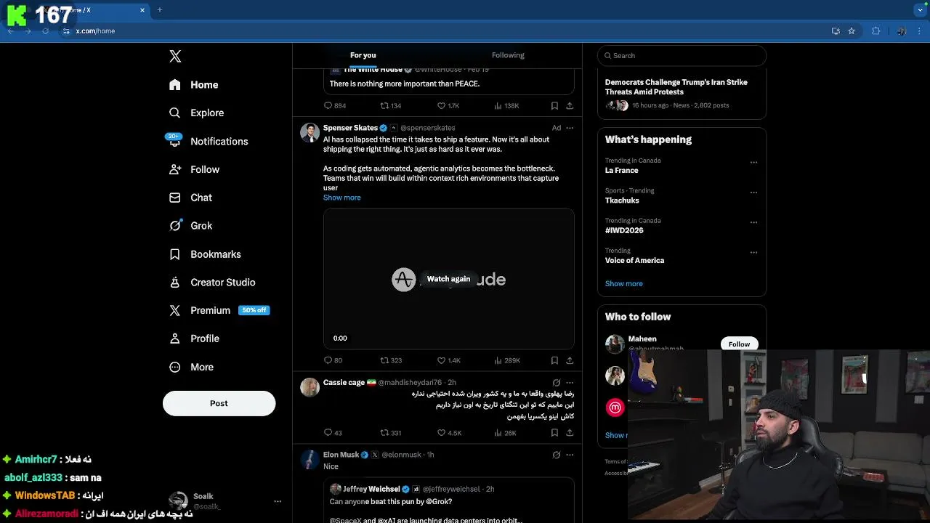Open Grok from the sidebar
The image size is (930, 523).
point(190,226)
